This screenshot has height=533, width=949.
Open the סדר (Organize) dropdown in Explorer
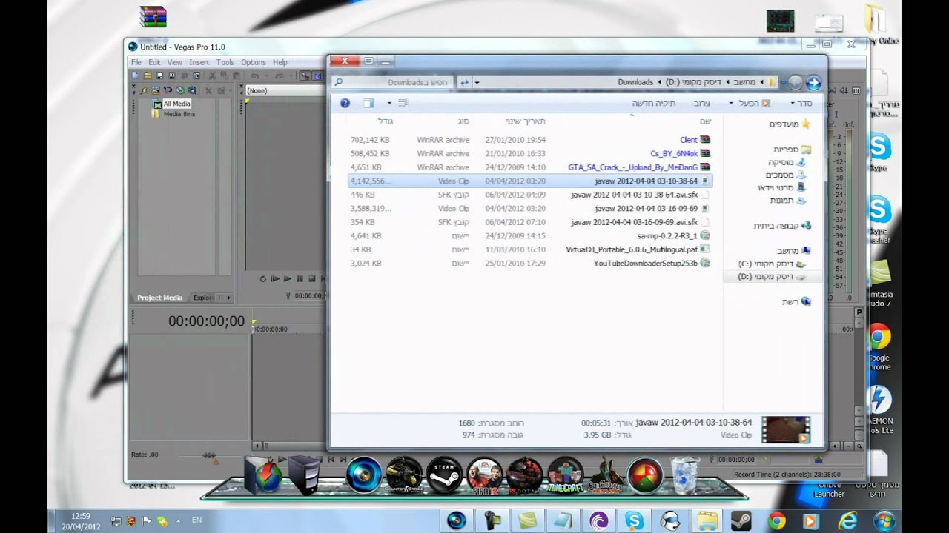tap(802, 103)
